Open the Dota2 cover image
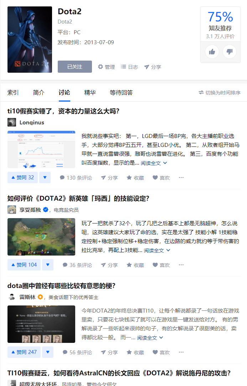Viewport: 247px width, 386px height. [30, 40]
